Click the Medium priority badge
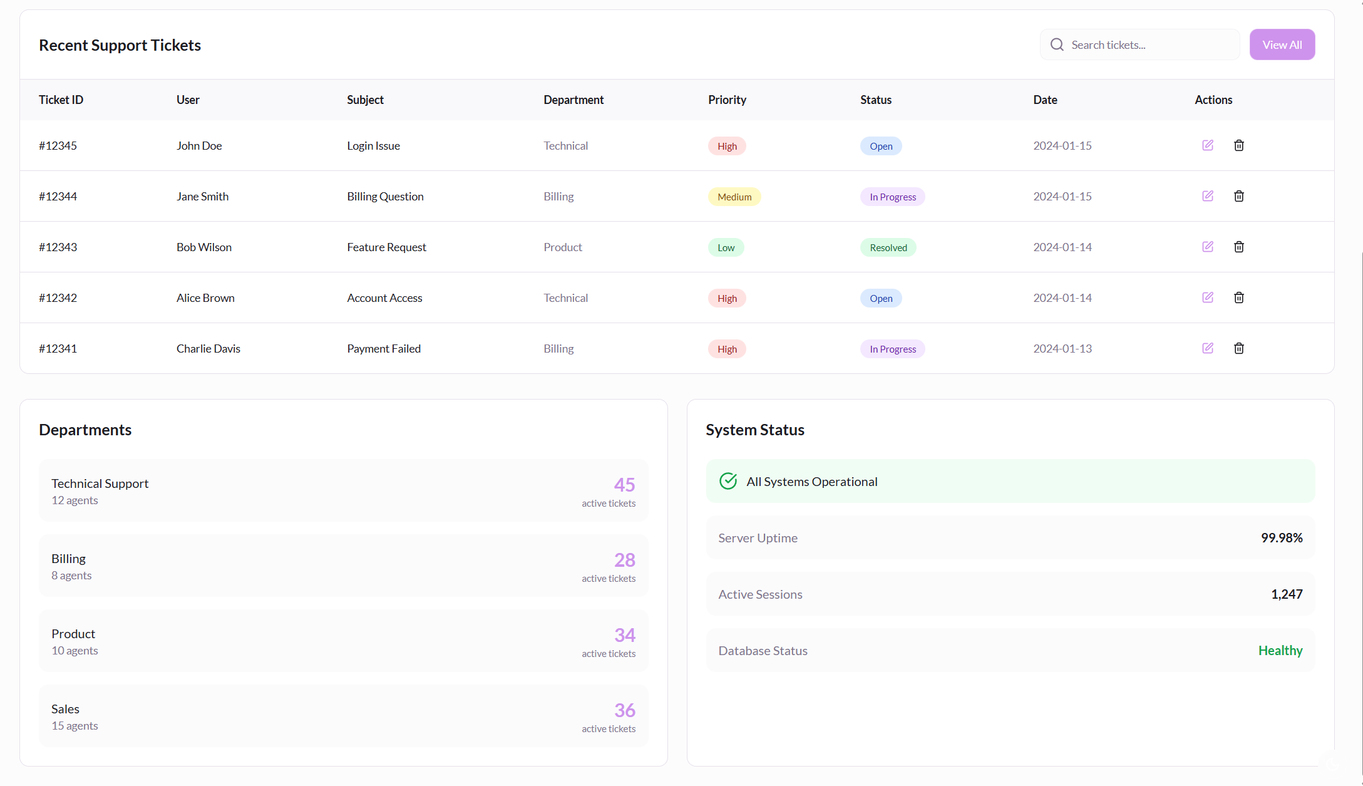The width and height of the screenshot is (1363, 786). click(734, 197)
